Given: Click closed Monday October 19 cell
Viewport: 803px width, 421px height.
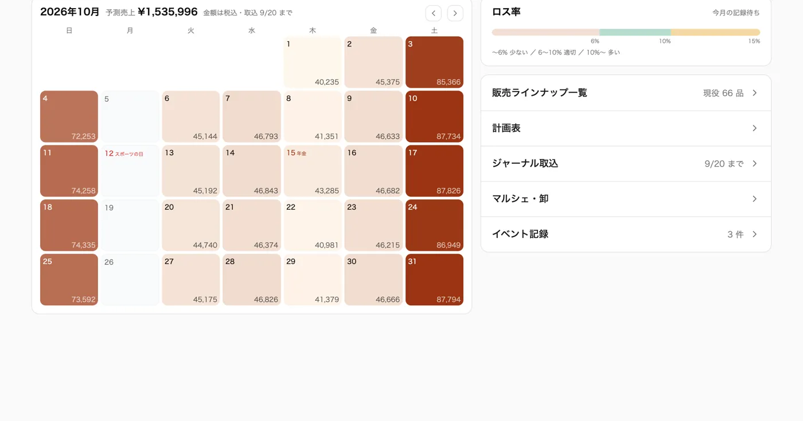Looking at the screenshot, I should click(x=130, y=226).
